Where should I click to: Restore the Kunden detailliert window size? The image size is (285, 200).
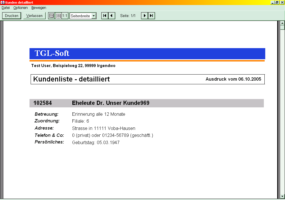[277, 2]
